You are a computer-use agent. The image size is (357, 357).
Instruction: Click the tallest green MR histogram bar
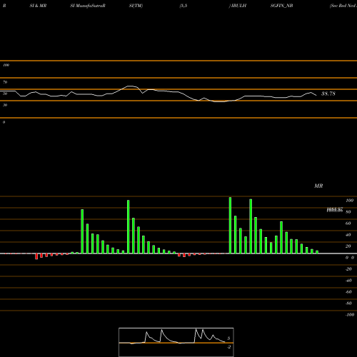pyautogui.click(x=230, y=225)
